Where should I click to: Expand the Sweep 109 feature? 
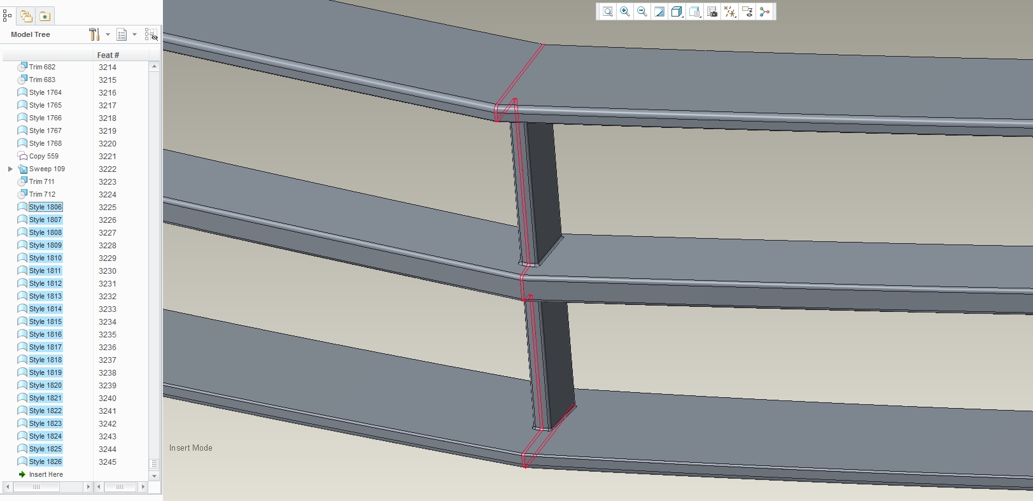pyautogui.click(x=10, y=169)
